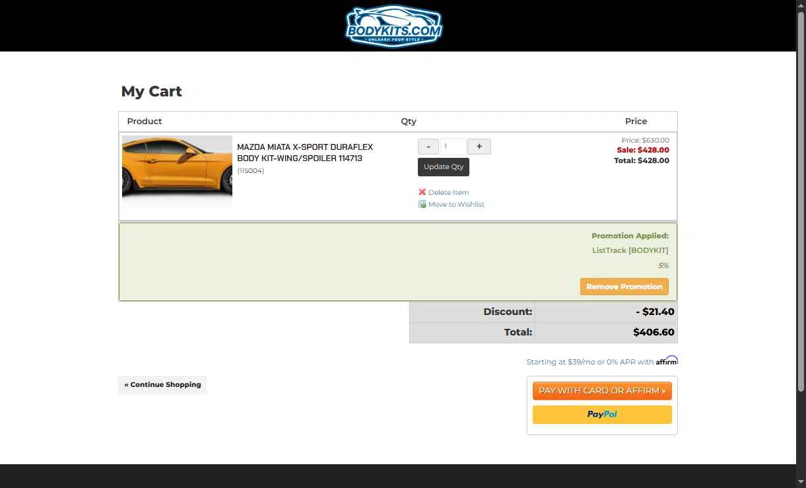
Task: Click the Discount: label
Action: click(x=508, y=312)
